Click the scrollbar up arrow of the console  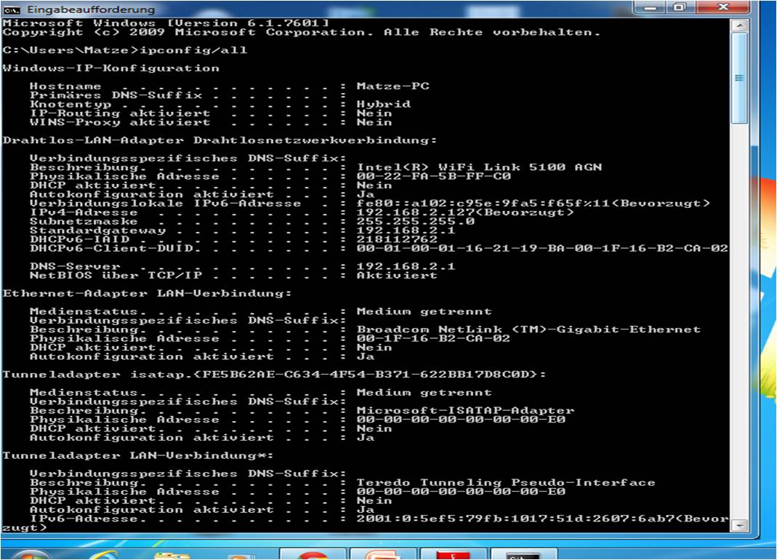point(739,25)
